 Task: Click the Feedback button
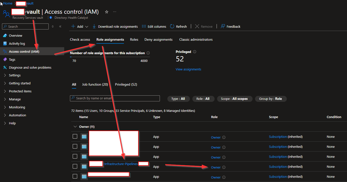point(230,26)
